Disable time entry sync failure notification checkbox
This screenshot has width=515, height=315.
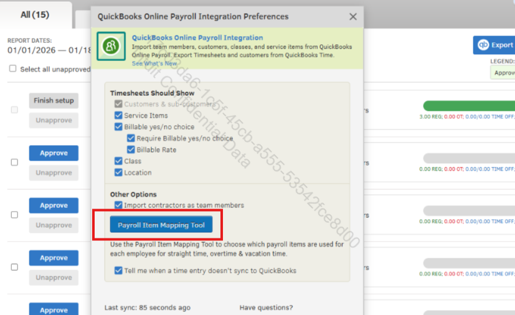pos(118,271)
